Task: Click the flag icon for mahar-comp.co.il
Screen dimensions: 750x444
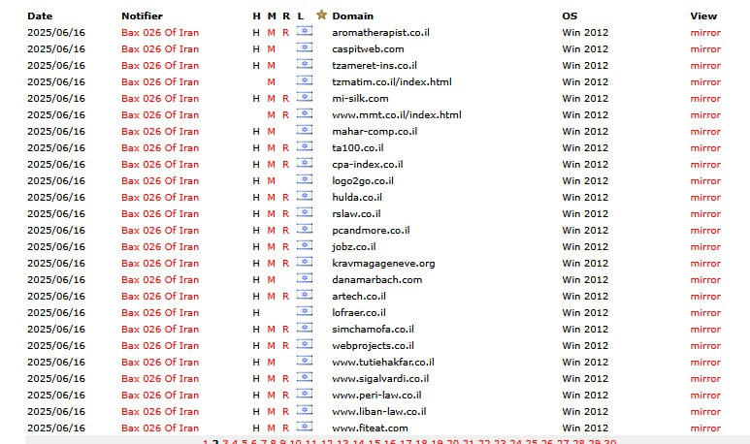Action: coord(305,130)
